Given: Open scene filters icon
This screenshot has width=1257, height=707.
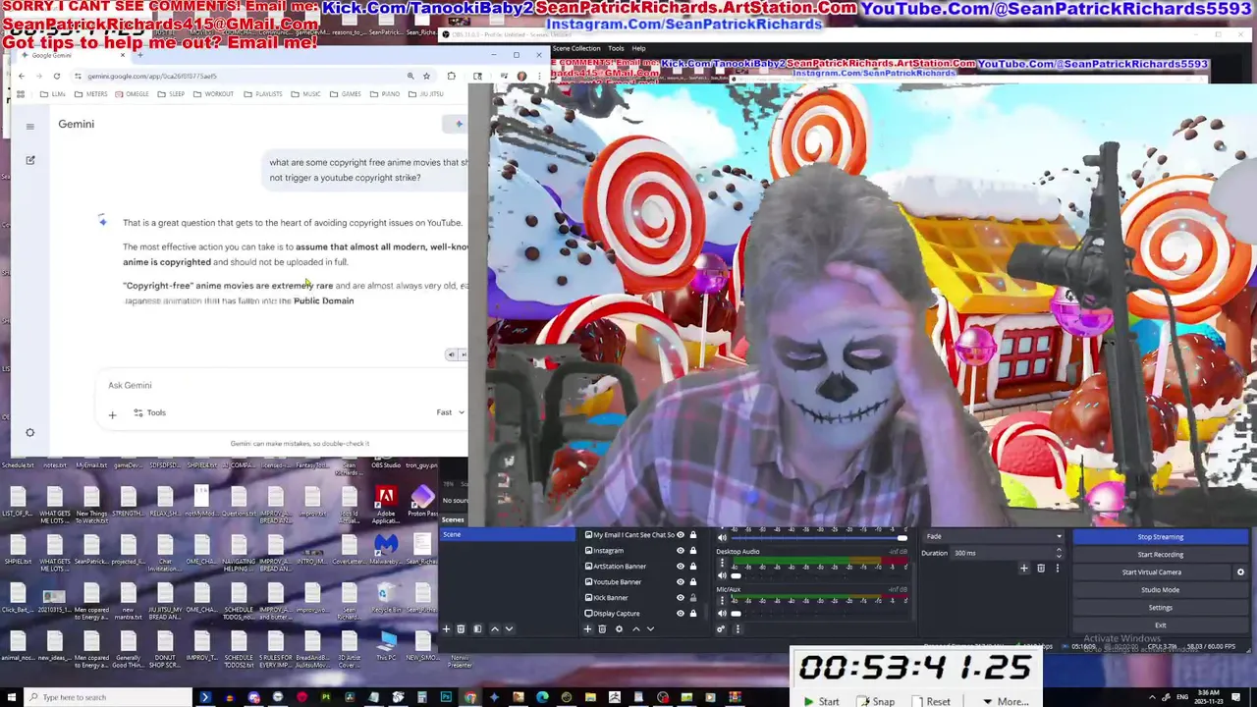Looking at the screenshot, I should click(x=477, y=629).
